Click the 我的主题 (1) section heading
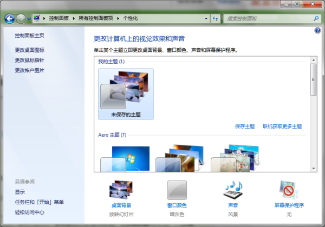The height and width of the screenshot is (227, 325). pyautogui.click(x=111, y=62)
